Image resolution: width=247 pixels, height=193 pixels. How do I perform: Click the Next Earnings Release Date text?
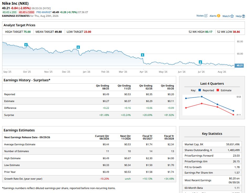(27, 137)
